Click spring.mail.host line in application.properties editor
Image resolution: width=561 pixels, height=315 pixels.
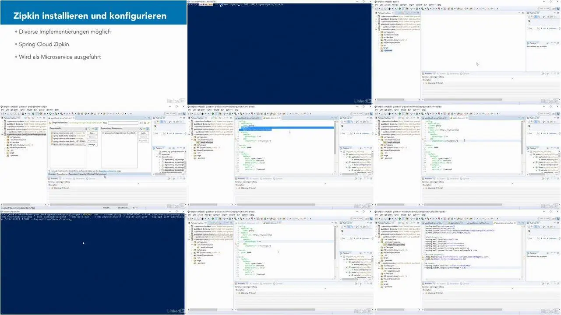(x=442, y=239)
